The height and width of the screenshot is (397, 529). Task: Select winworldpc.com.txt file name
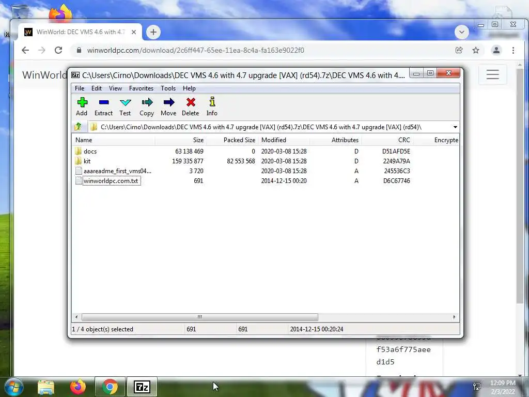(112, 180)
